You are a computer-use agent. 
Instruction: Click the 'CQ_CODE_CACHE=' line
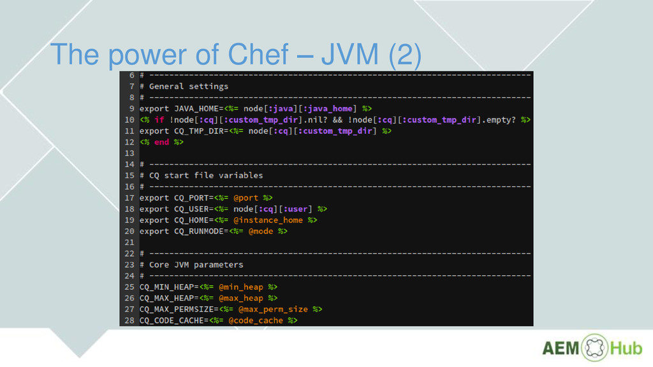[x=218, y=321]
